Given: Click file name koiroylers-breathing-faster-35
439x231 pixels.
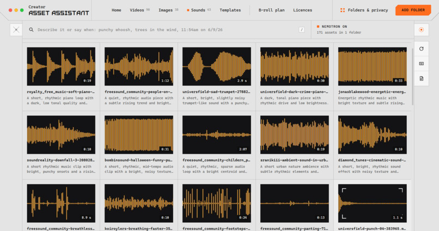Looking at the screenshot, I should (x=138, y=228).
